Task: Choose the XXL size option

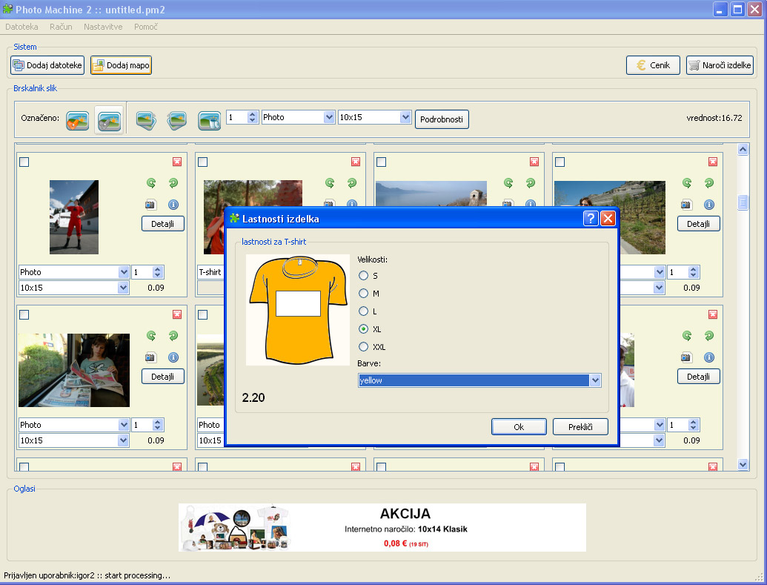Action: click(x=364, y=347)
